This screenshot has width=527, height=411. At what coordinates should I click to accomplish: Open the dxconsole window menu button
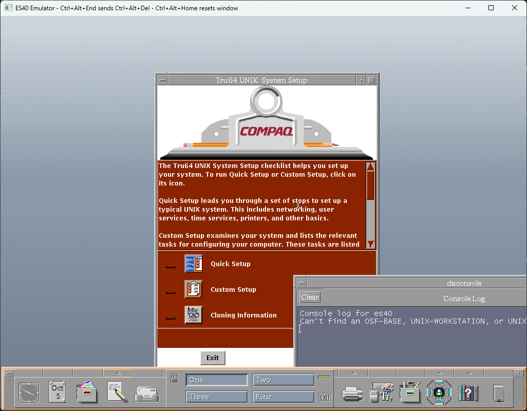click(x=302, y=283)
